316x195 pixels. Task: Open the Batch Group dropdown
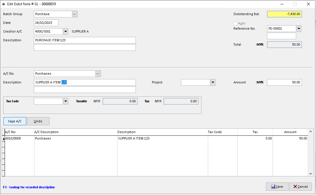74,14
